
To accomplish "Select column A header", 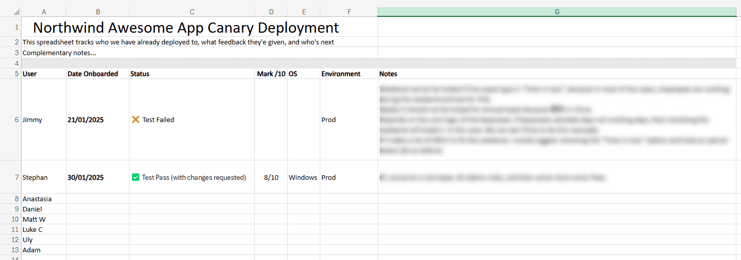I will [x=43, y=12].
